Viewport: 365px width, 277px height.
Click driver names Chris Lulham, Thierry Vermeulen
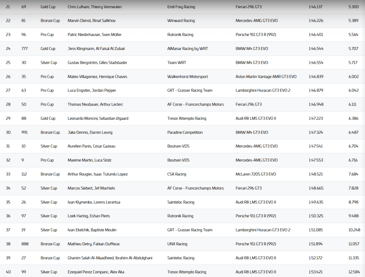[x=94, y=7]
